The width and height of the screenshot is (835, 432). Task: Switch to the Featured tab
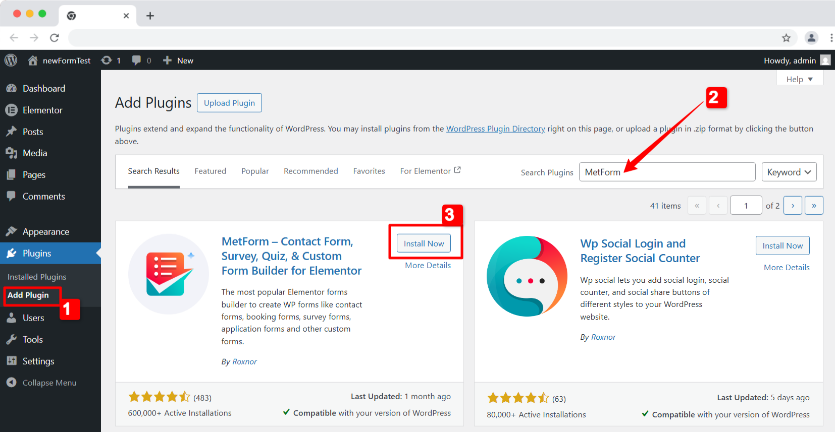pos(210,171)
